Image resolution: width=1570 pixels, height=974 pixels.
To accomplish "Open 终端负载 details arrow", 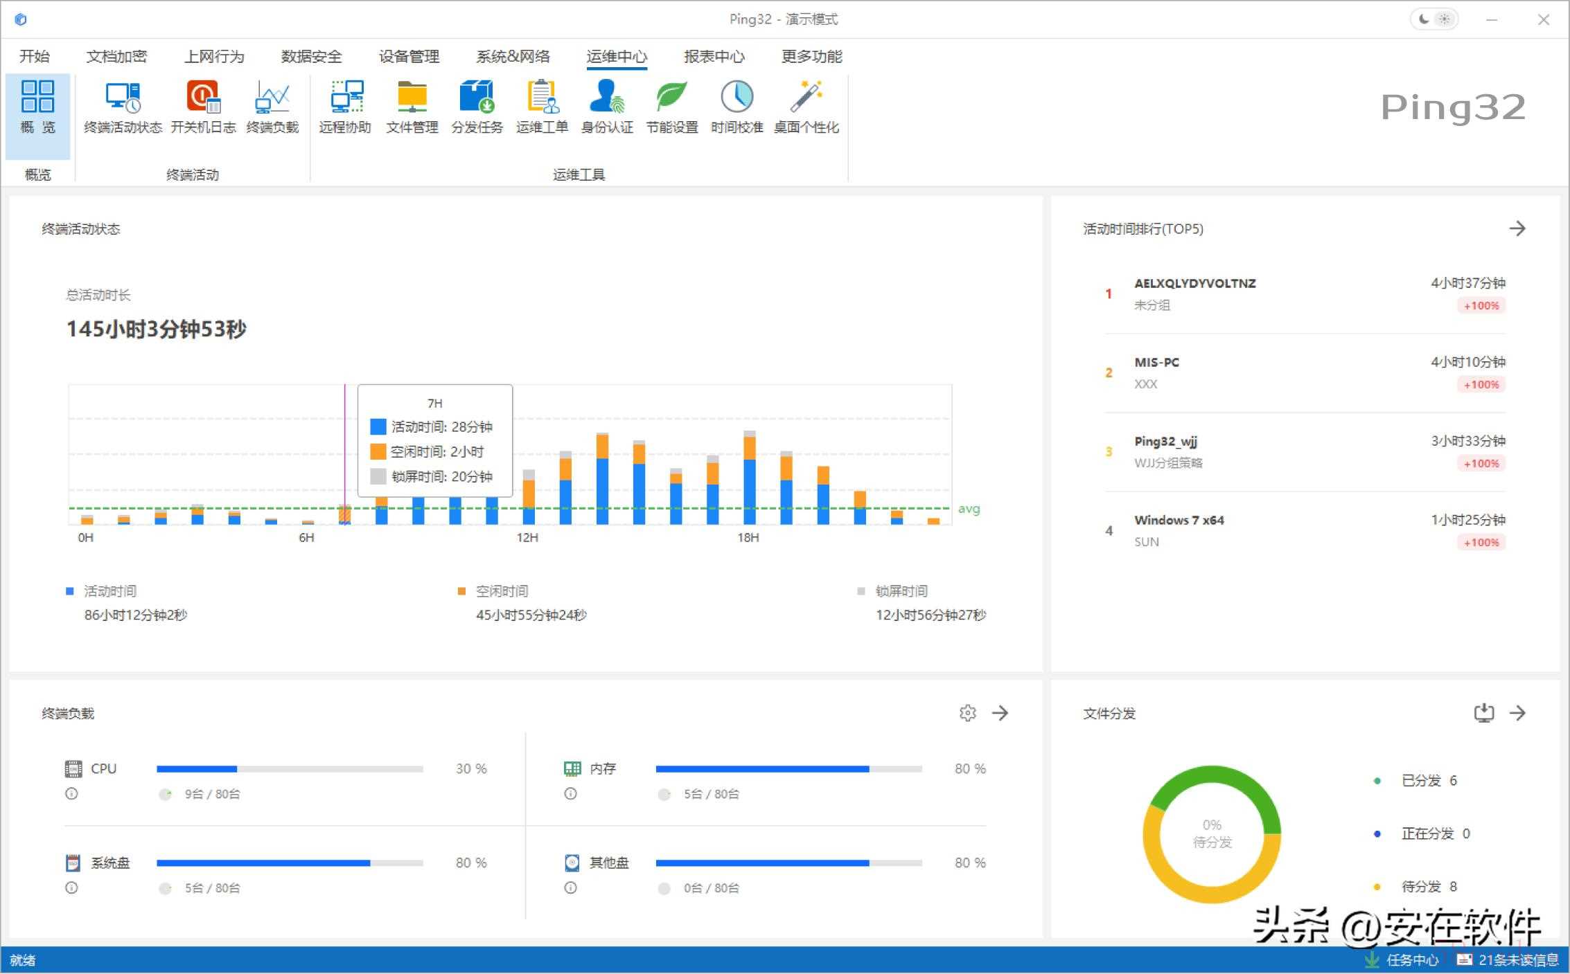I will pos(1000,712).
